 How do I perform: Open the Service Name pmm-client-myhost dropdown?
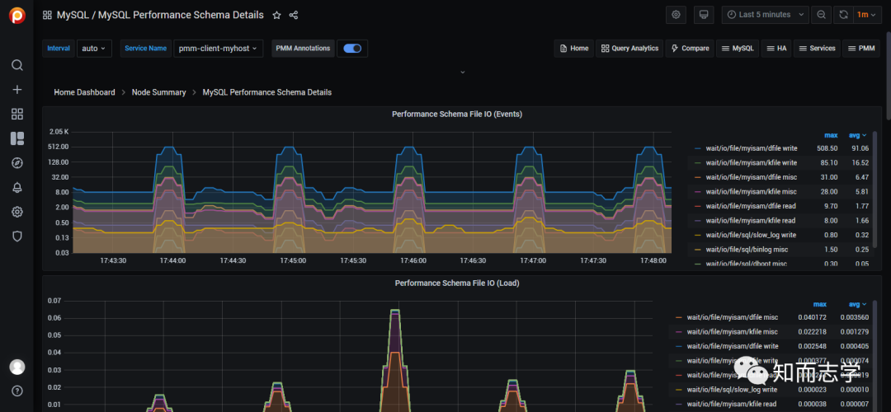(x=218, y=49)
